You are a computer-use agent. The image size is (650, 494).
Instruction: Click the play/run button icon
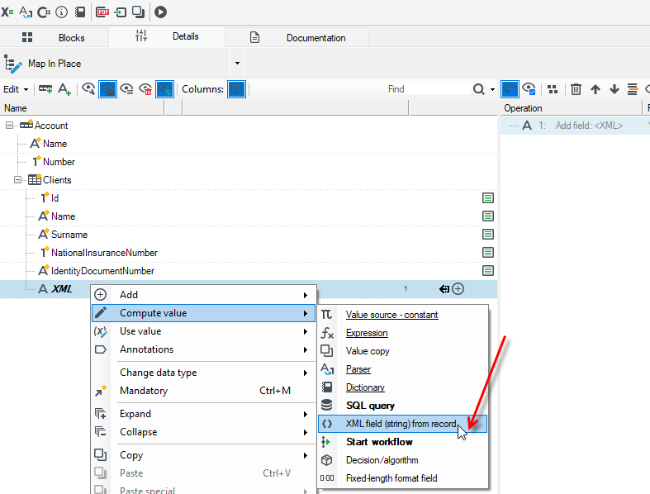(x=160, y=12)
